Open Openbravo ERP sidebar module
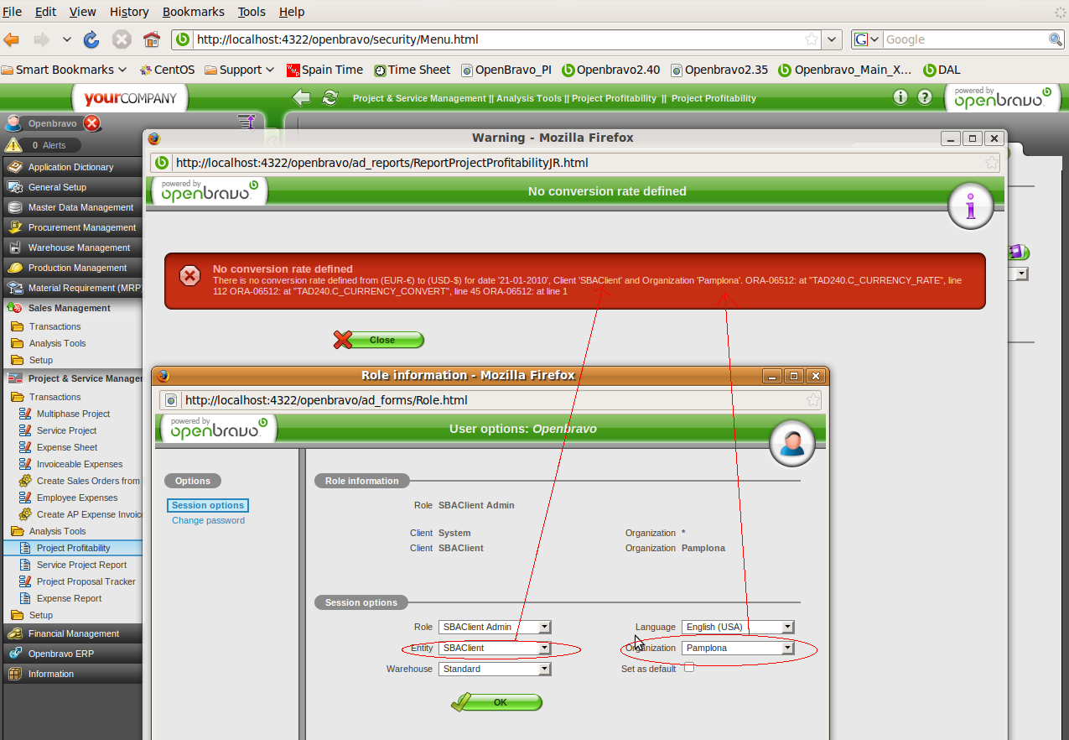Screen dimensions: 1069x740 point(71,654)
